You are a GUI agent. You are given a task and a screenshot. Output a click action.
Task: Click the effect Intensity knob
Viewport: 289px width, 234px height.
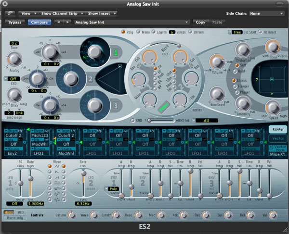(x=243, y=103)
